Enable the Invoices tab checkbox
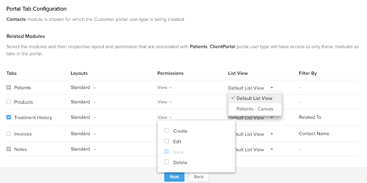The width and height of the screenshot is (367, 183). (9, 134)
